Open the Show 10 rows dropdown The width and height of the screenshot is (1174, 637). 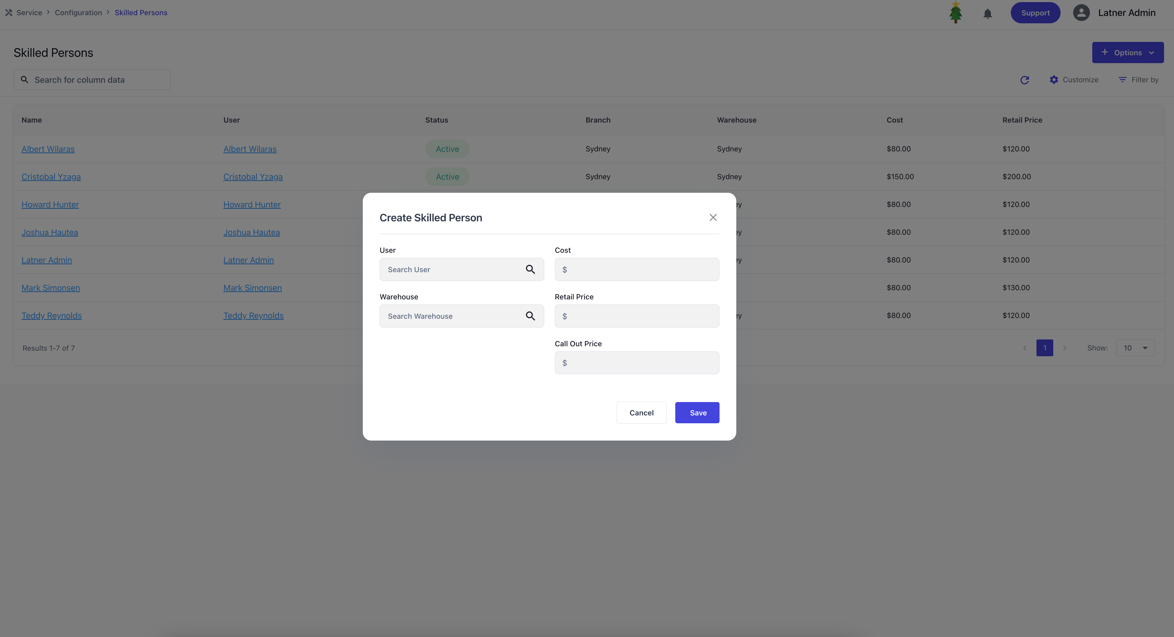click(x=1135, y=348)
